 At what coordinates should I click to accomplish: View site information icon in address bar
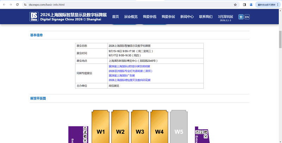coord(25,5)
